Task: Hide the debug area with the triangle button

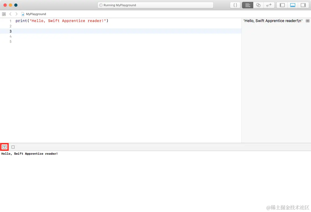Action: 4,147
